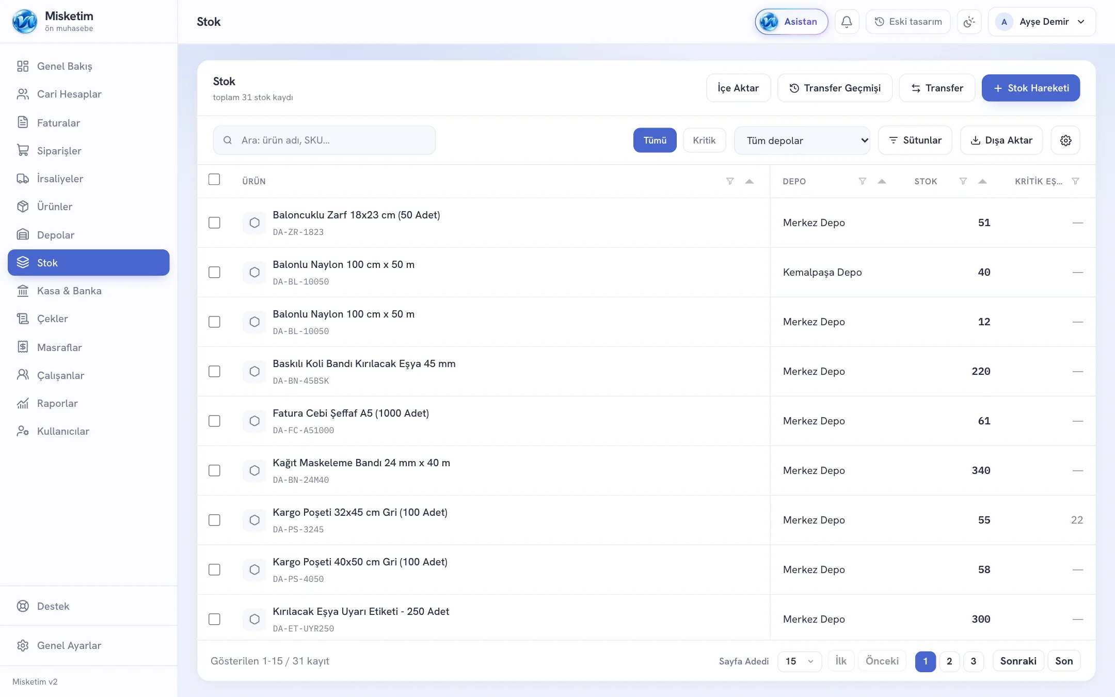Click Dışa Aktar export button

pyautogui.click(x=1001, y=140)
